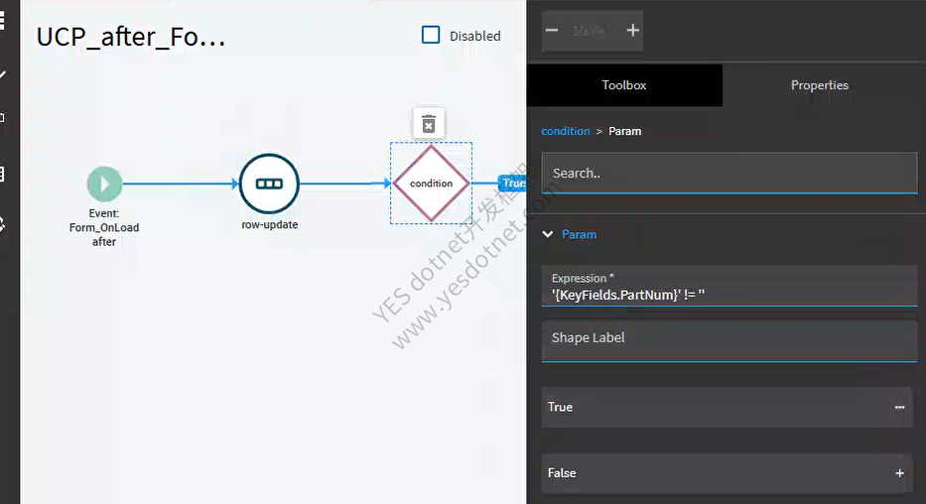
Task: Select the condition diamond shape
Action: coord(431,184)
